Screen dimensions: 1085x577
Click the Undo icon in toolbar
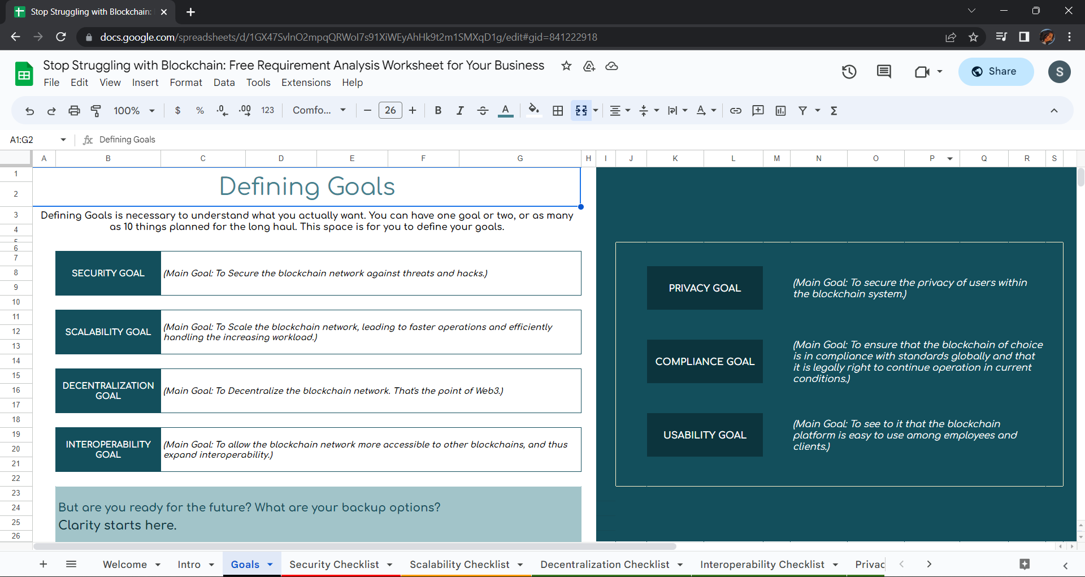click(30, 111)
